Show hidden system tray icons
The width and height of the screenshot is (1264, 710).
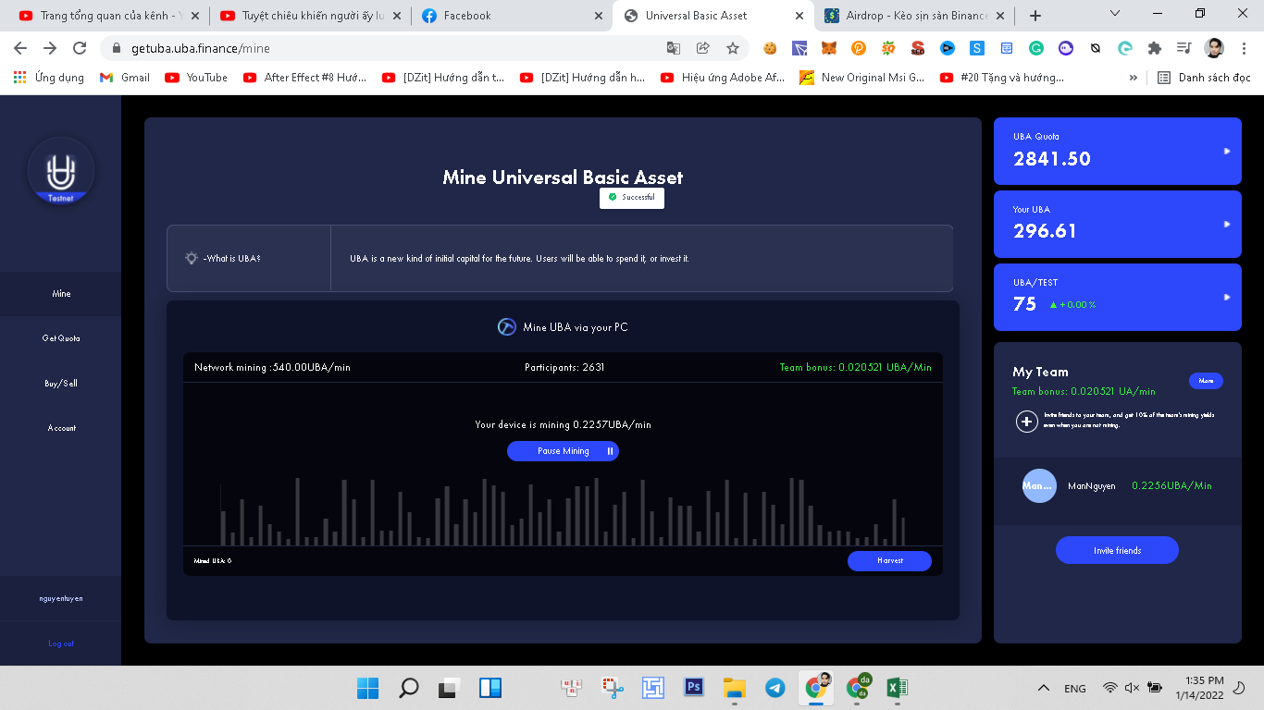point(1044,688)
